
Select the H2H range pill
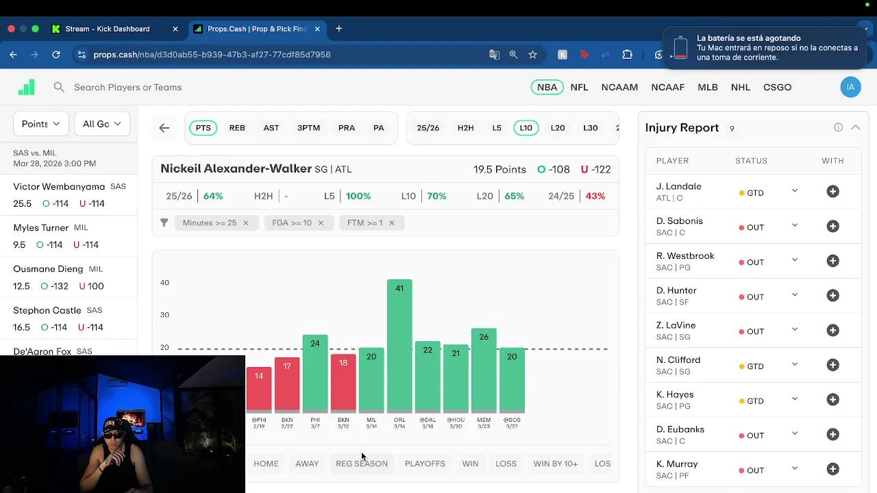click(x=465, y=128)
